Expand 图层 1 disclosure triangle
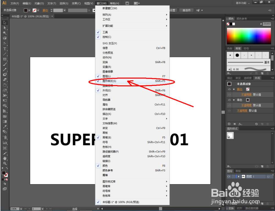The height and width of the screenshot is (211, 275). point(239,176)
